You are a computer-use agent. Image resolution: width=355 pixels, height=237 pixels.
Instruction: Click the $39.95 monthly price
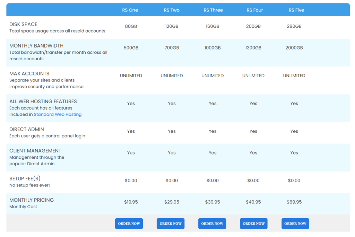213,202
